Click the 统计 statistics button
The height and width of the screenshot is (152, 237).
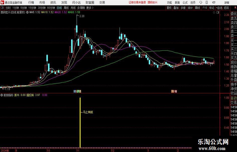(190, 8)
